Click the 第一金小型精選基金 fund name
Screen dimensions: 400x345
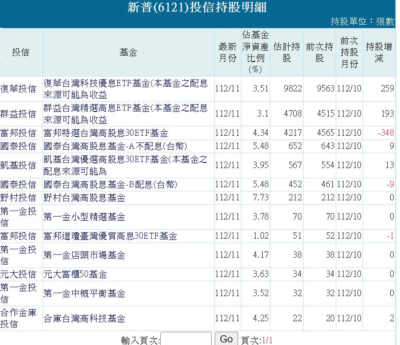84,217
